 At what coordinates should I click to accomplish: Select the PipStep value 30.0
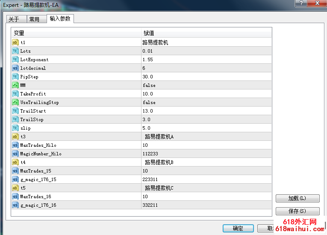point(147,77)
